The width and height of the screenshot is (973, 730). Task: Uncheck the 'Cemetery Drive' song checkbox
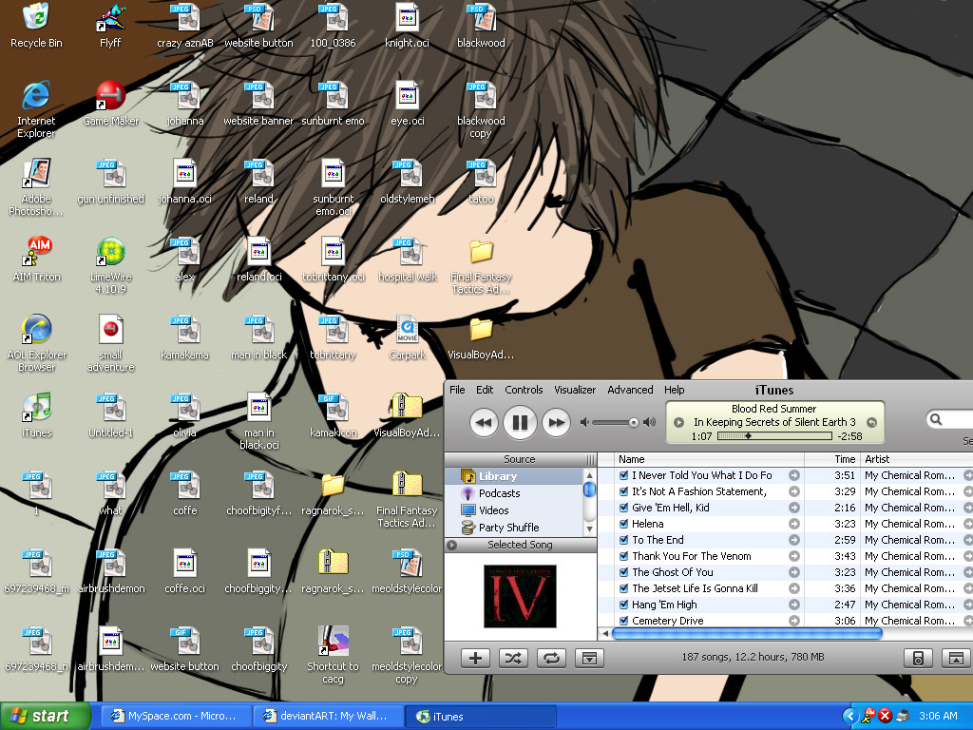coord(624,621)
